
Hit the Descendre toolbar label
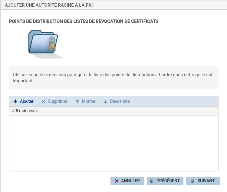120,101
